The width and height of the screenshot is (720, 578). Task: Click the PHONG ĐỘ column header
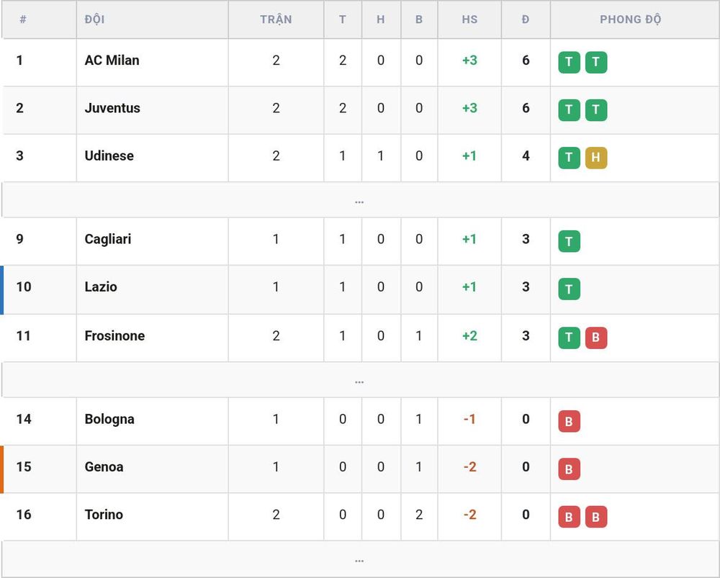(x=630, y=19)
